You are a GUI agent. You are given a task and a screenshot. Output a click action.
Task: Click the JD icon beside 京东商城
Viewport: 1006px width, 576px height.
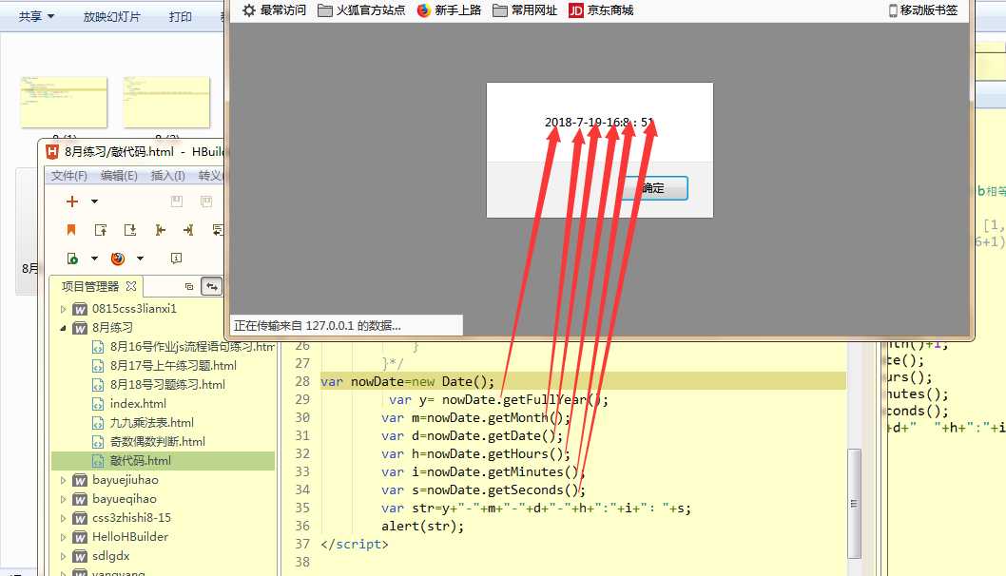coord(576,10)
